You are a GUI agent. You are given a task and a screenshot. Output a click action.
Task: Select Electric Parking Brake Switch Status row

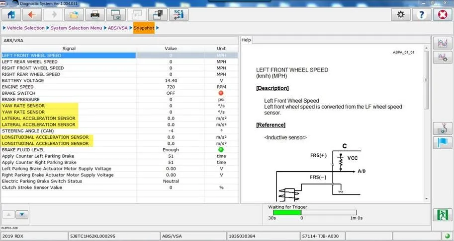[119, 181]
